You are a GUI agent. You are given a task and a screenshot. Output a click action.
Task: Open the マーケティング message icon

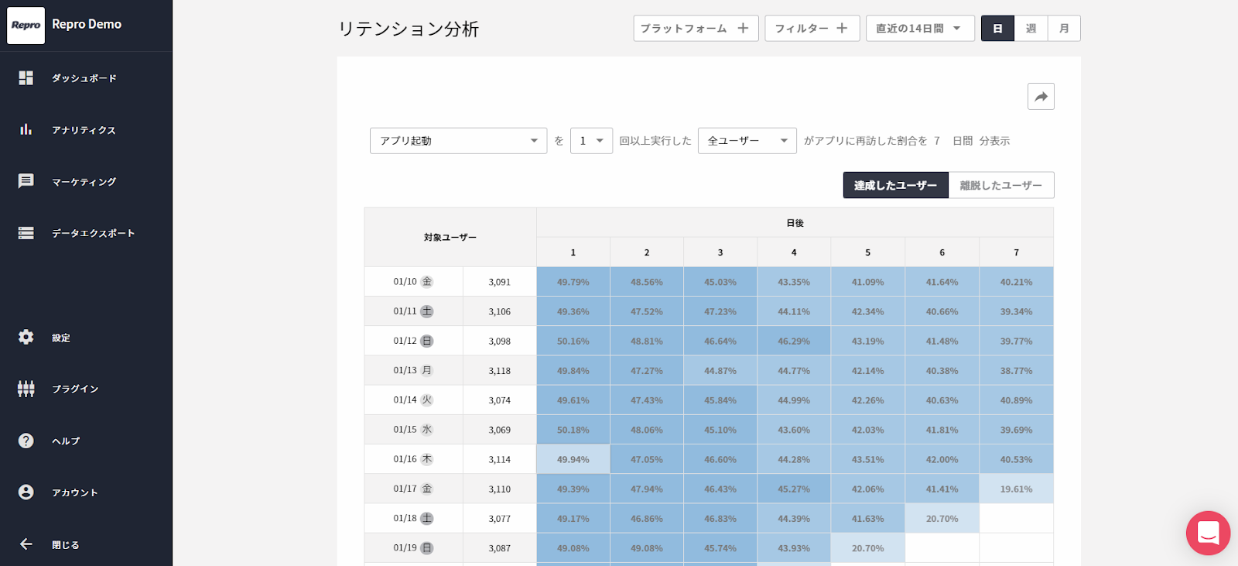click(26, 181)
